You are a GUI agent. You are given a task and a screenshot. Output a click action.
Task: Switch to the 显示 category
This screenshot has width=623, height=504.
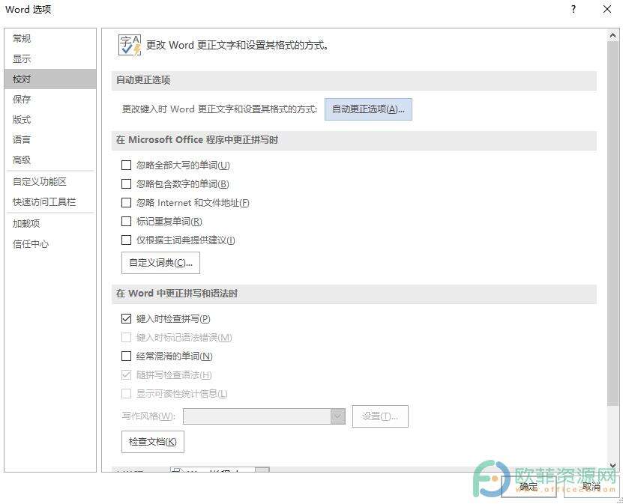pyautogui.click(x=50, y=58)
